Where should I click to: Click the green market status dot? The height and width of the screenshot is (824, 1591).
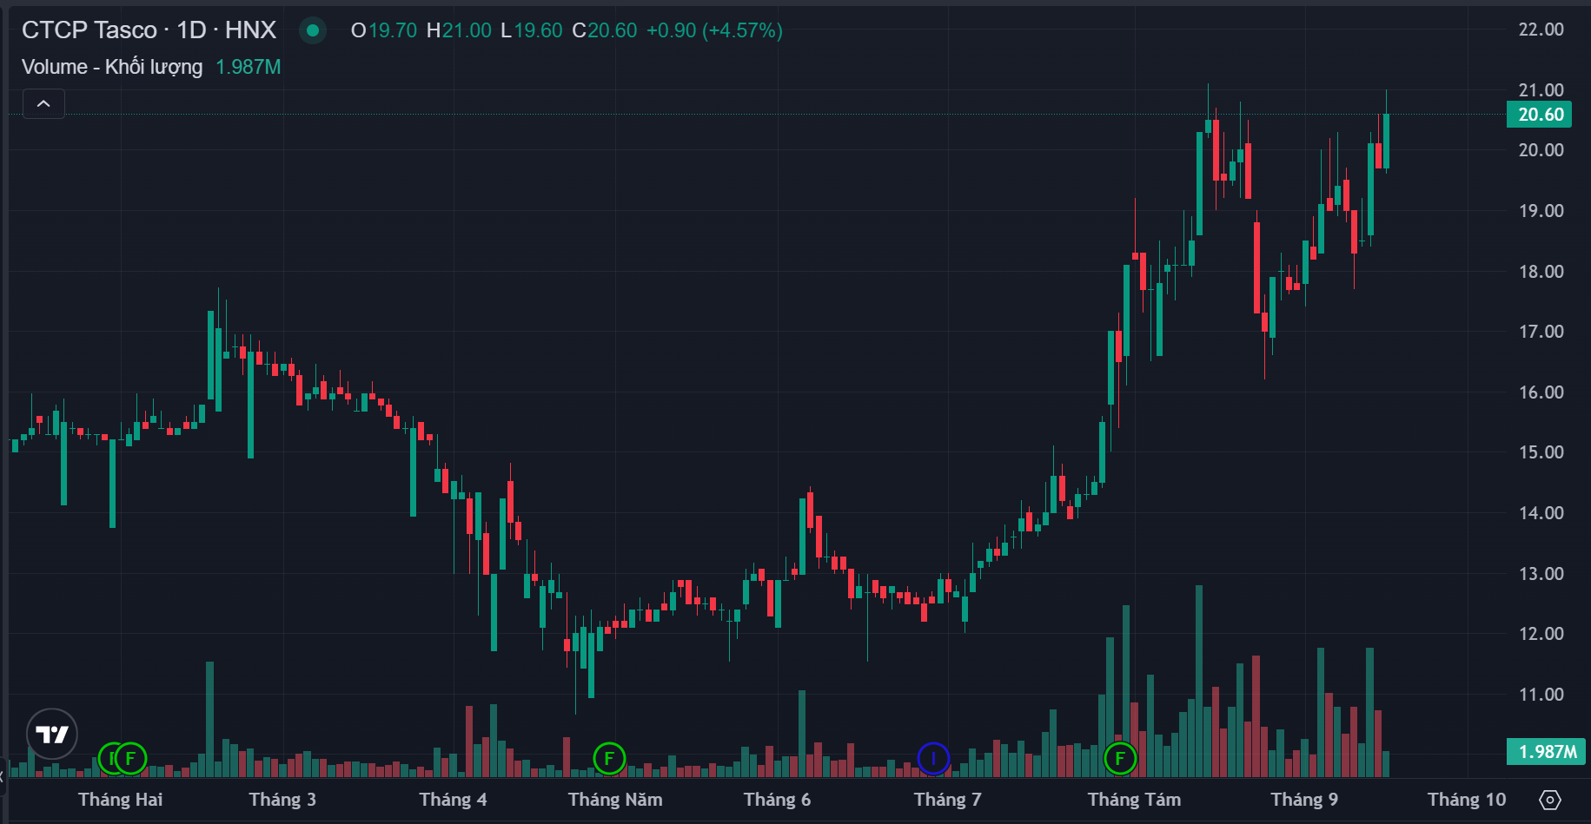(x=312, y=30)
